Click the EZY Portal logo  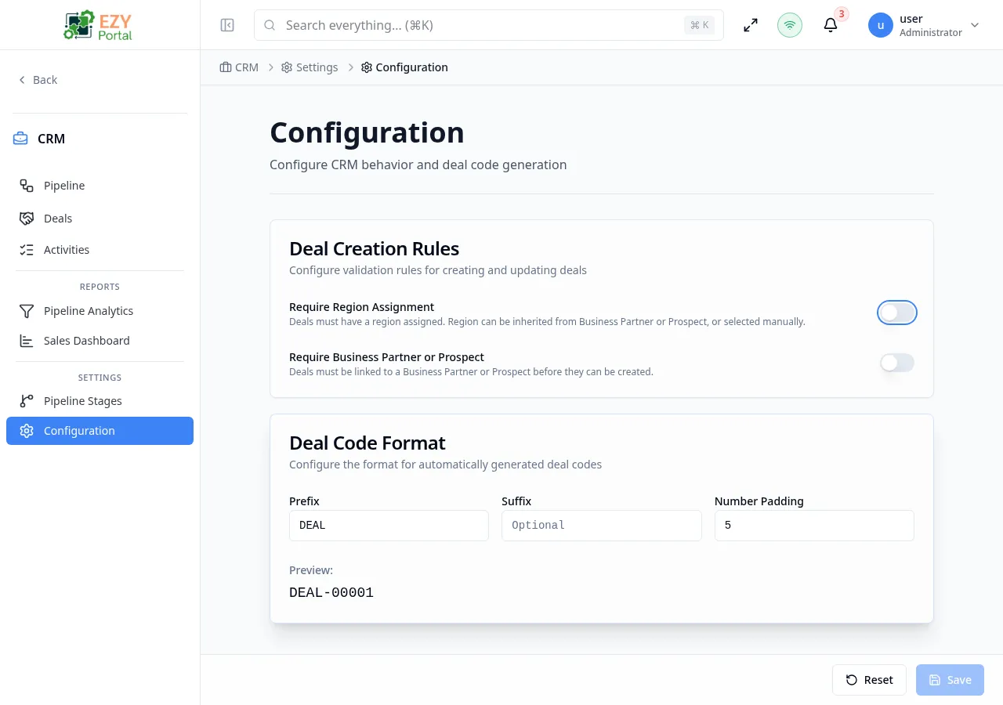point(99,25)
